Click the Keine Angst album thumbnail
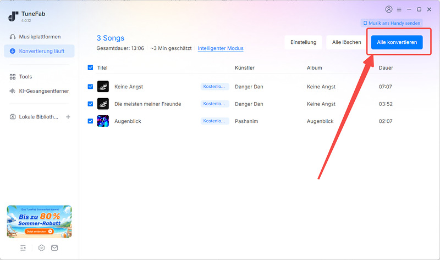The height and width of the screenshot is (260, 440). pyautogui.click(x=103, y=87)
